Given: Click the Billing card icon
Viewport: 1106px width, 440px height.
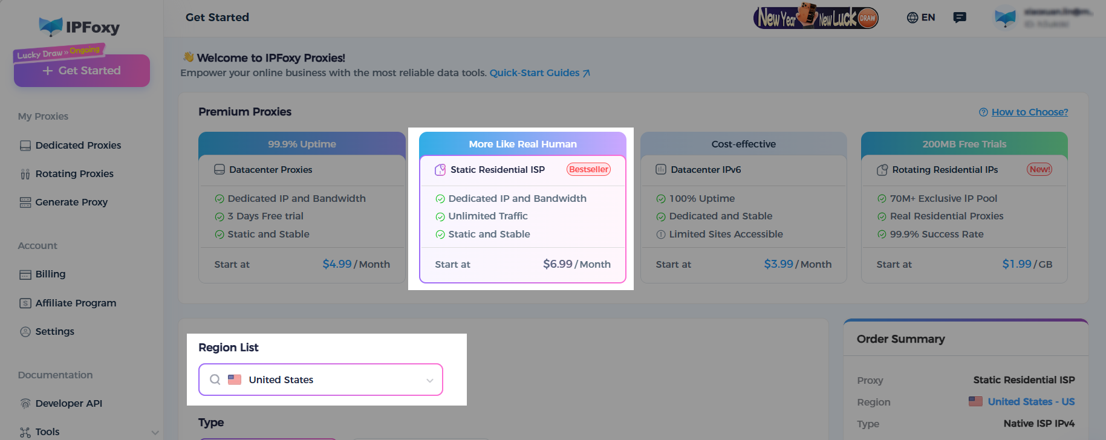Looking at the screenshot, I should point(25,274).
